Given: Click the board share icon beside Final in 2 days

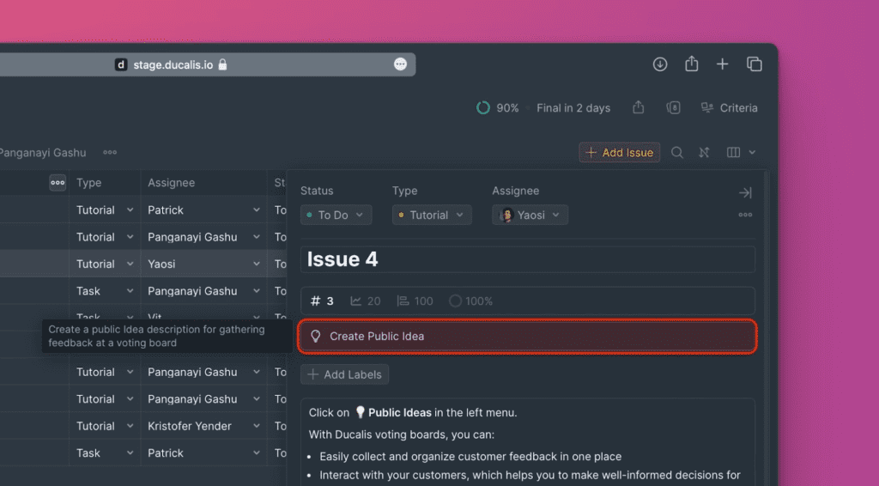Looking at the screenshot, I should pyautogui.click(x=638, y=108).
